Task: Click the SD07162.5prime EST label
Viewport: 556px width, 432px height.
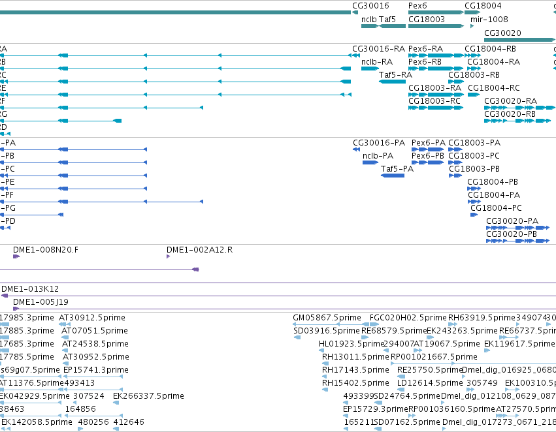Action: pos(407,422)
